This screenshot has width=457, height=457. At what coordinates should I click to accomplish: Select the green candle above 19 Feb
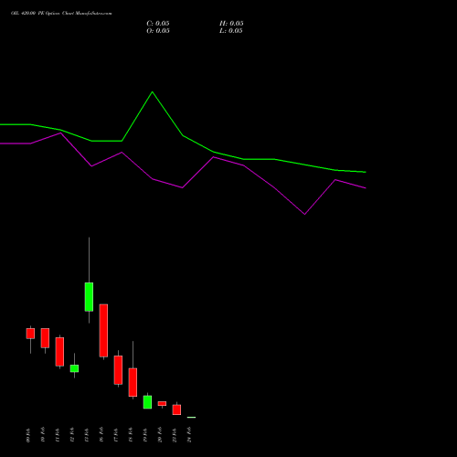point(147,402)
